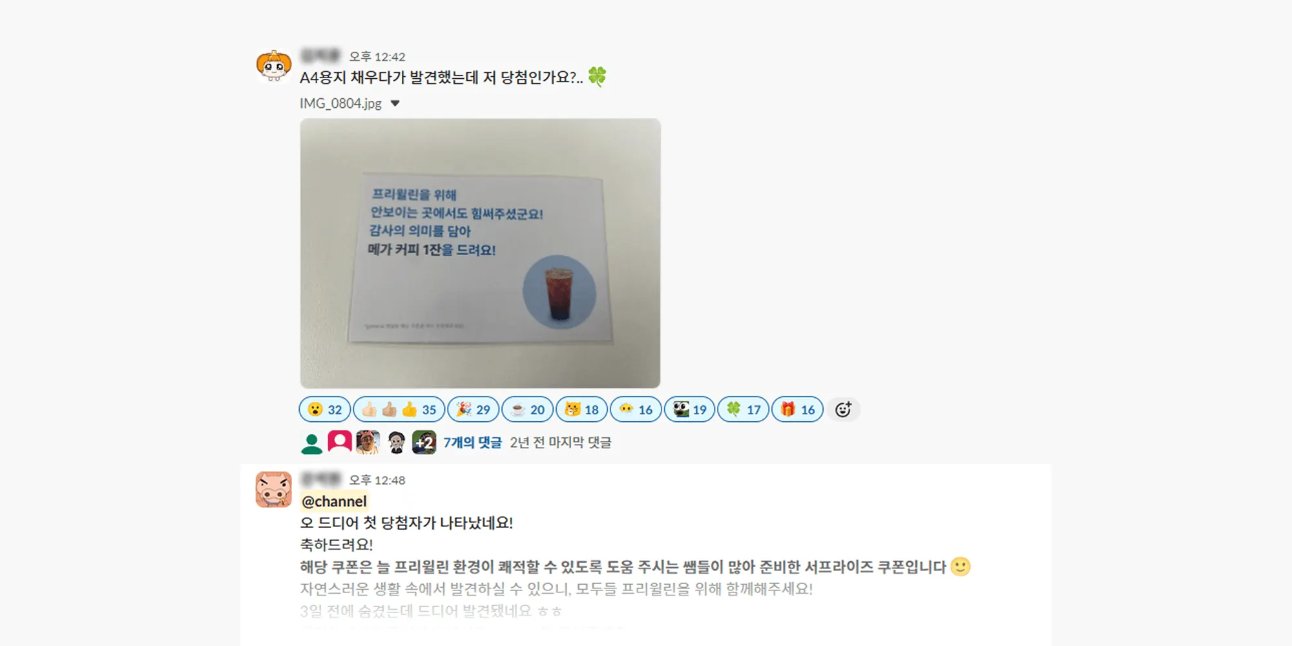Image resolution: width=1292 pixels, height=646 pixels.
Task: Open the coffee coupon image preview
Action: click(x=480, y=253)
